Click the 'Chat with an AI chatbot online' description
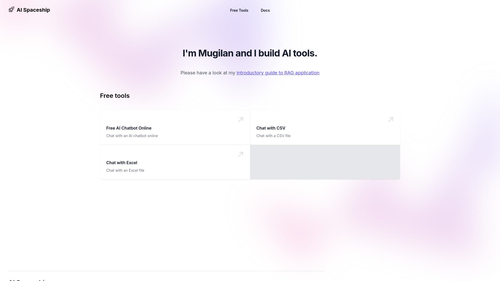Screen dimensions: 500x281 point(132,136)
